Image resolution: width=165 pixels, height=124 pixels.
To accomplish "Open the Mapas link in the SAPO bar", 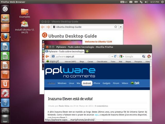I will pyautogui.click(x=128, y=61).
